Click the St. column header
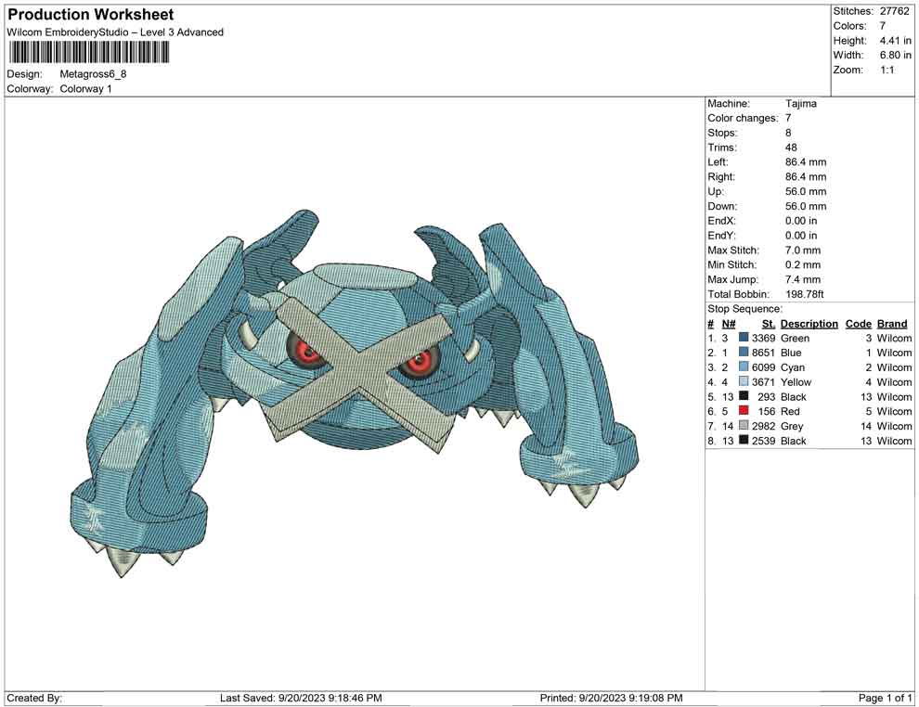 click(x=769, y=323)
